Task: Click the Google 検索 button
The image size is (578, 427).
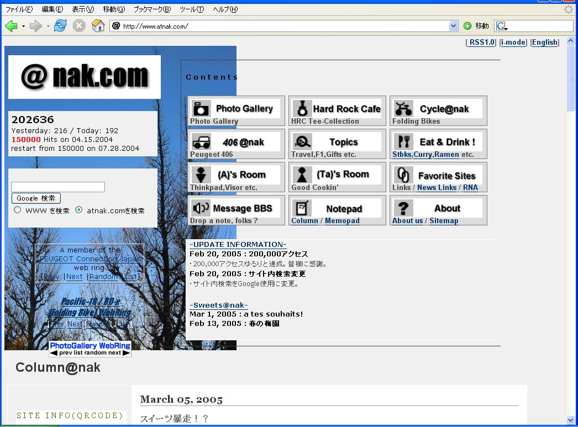Action: tap(36, 198)
